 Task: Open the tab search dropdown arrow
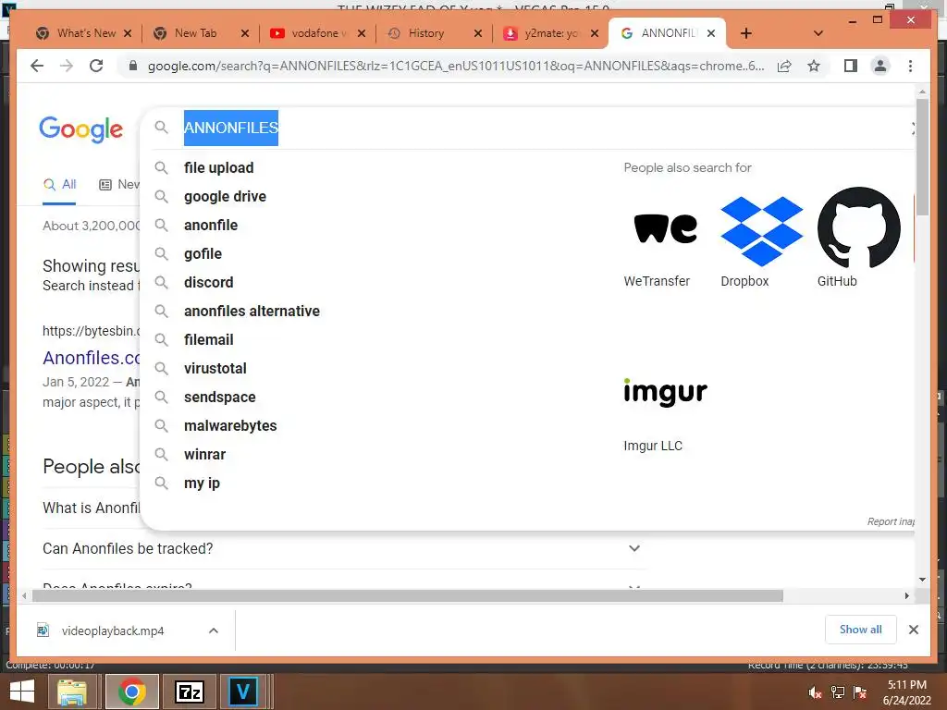point(818,33)
